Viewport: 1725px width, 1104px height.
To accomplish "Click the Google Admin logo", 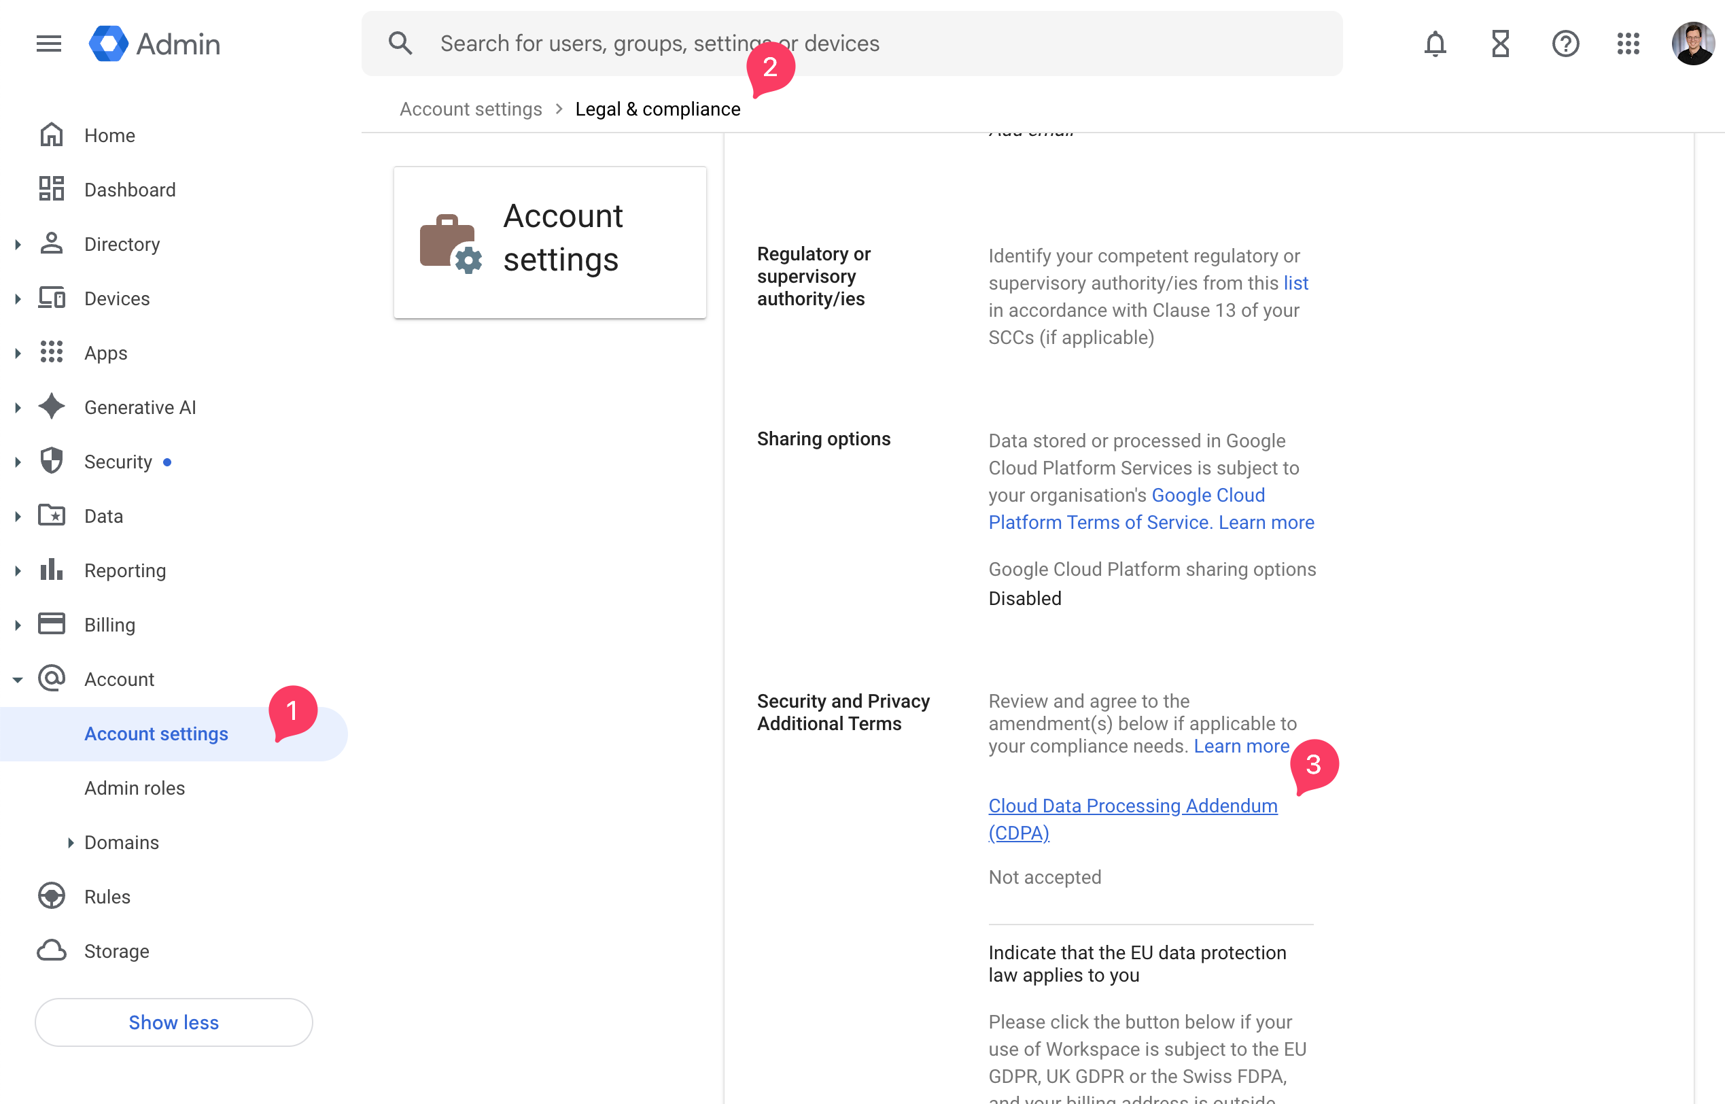I will pos(155,44).
